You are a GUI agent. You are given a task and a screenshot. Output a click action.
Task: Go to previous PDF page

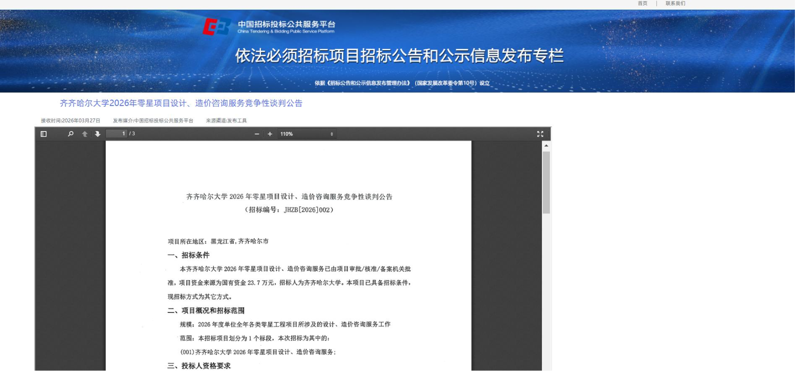[x=85, y=134]
